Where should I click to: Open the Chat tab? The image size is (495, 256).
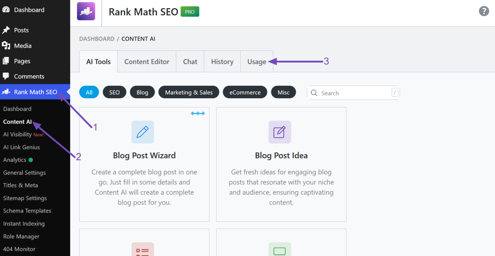pos(190,61)
